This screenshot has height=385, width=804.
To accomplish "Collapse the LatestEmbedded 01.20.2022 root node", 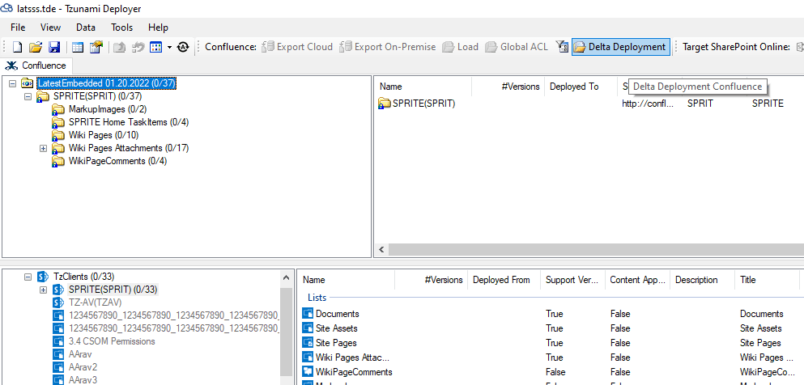I will [x=12, y=83].
